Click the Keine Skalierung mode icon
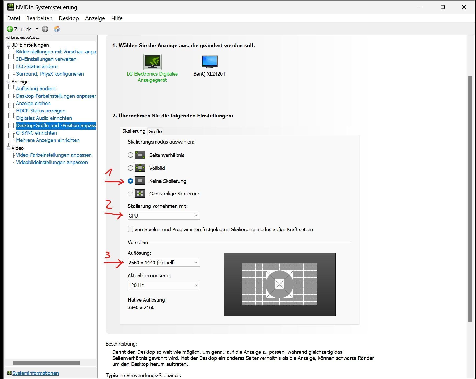This screenshot has width=476, height=379. 140,181
